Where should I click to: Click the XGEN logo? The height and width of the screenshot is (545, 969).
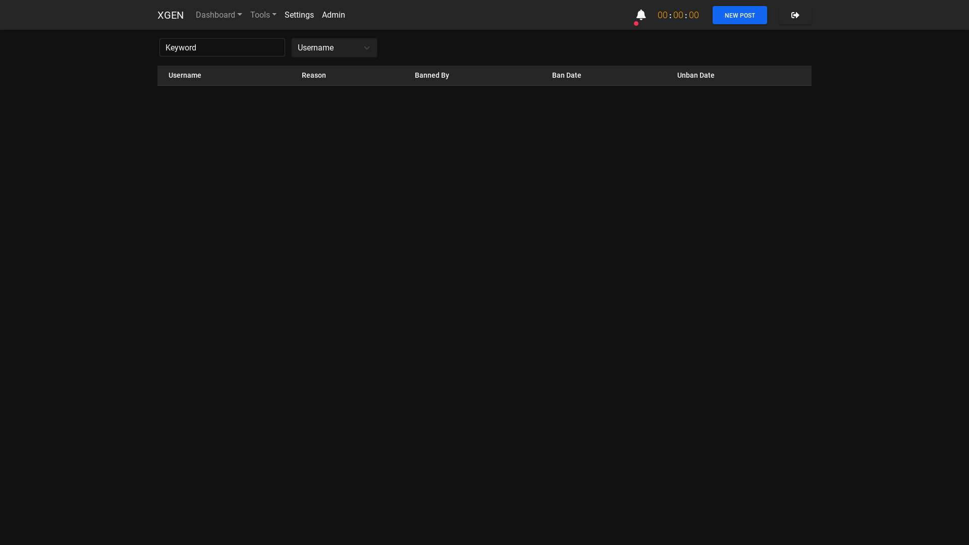tap(170, 15)
